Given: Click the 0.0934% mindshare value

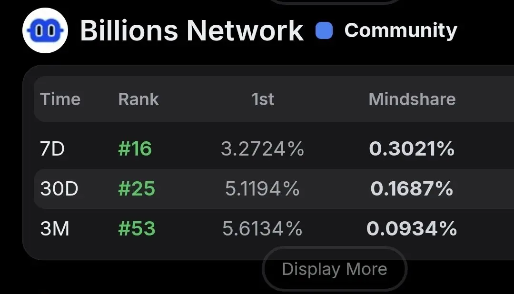Looking at the screenshot, I should point(412,228).
